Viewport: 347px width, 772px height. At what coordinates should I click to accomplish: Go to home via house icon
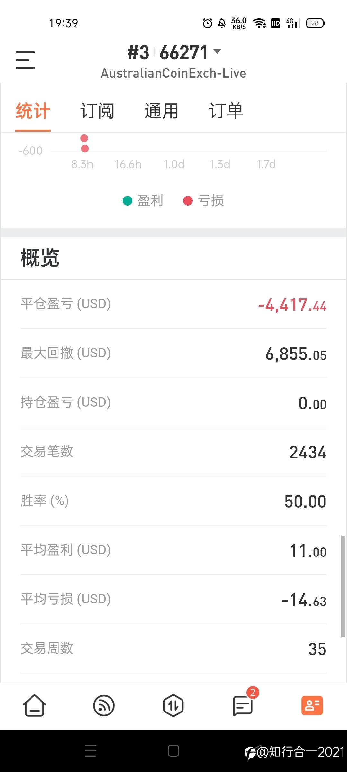(34, 705)
